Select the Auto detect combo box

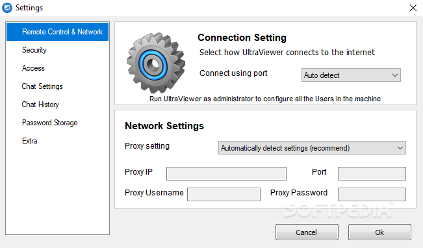point(351,75)
